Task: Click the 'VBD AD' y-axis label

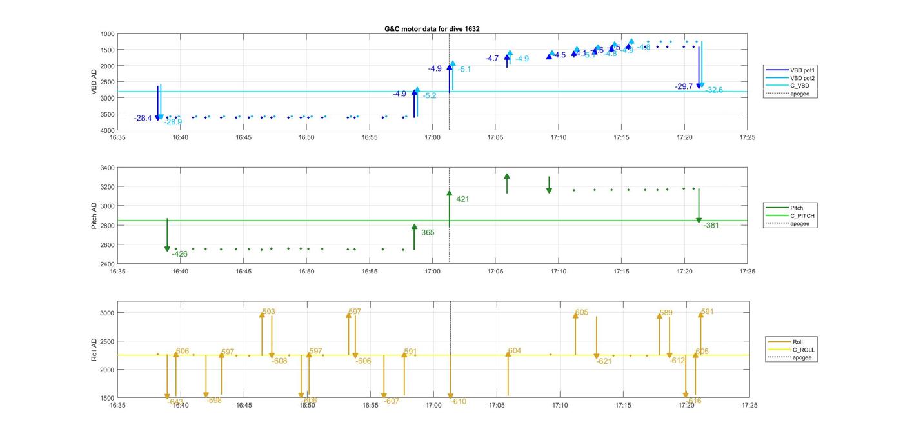Action: [x=94, y=82]
